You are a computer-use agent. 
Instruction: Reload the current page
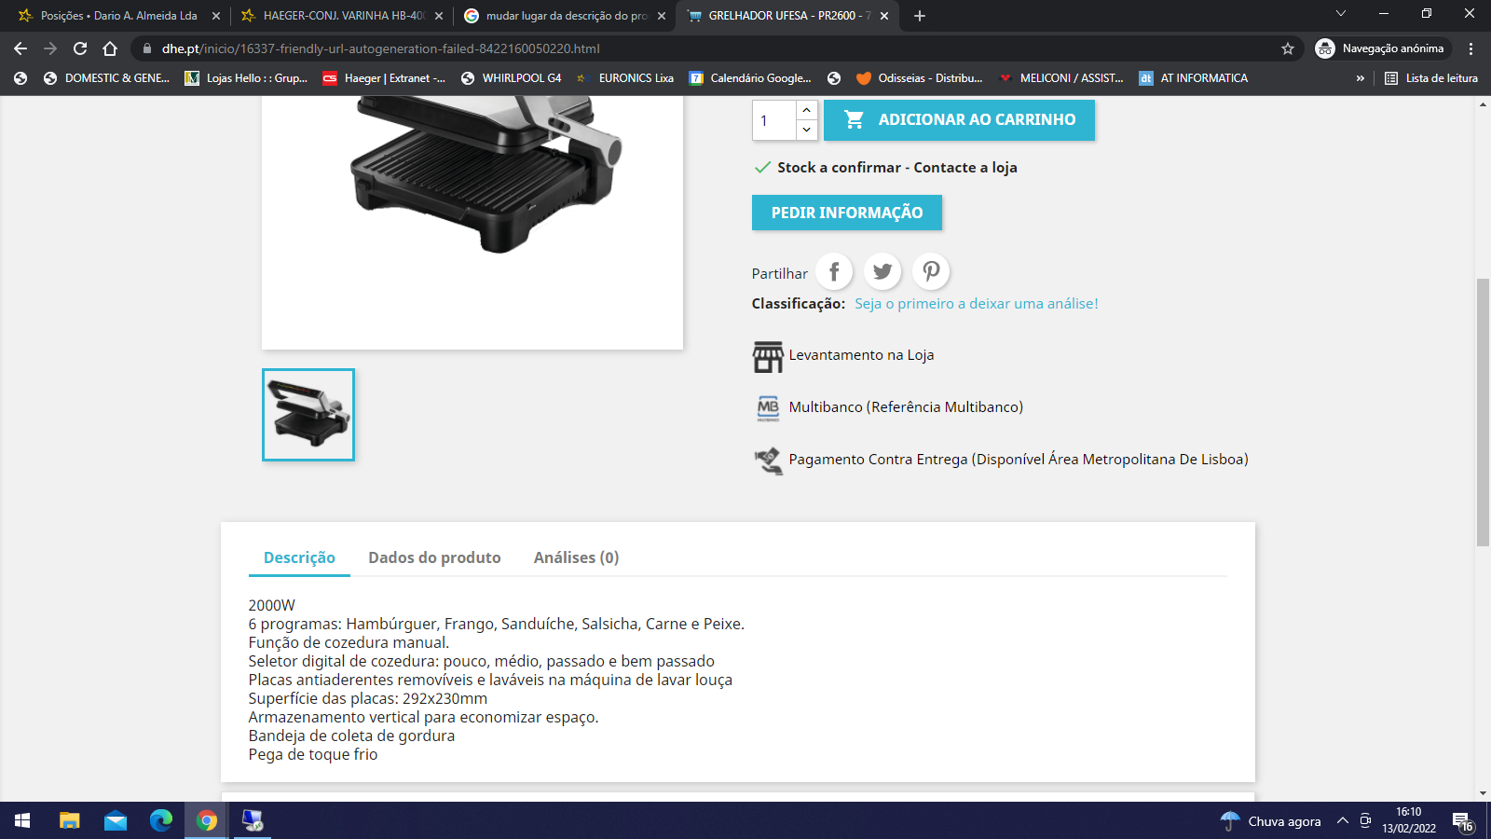pyautogui.click(x=80, y=48)
